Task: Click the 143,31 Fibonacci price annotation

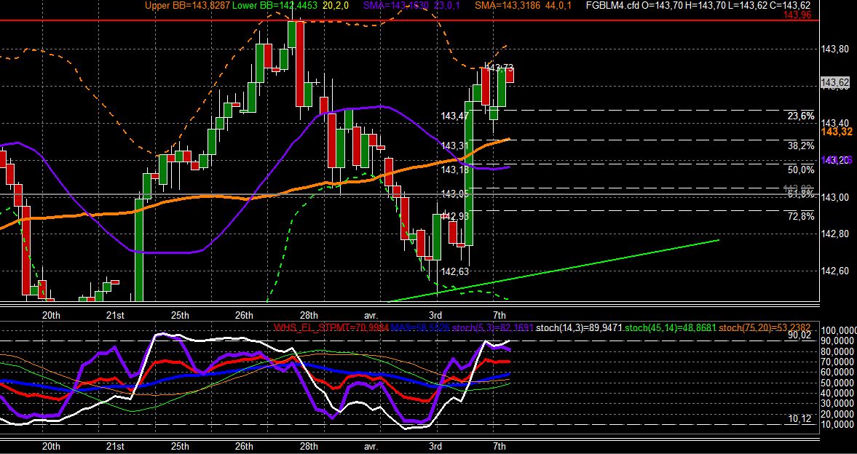Action: [x=455, y=146]
